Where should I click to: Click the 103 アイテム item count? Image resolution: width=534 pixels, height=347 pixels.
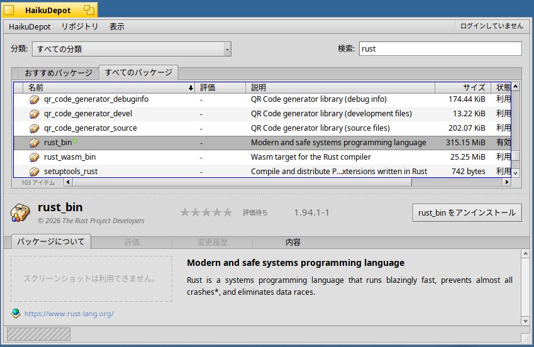(x=38, y=182)
